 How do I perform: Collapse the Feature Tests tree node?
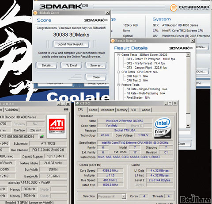click(x=118, y=85)
